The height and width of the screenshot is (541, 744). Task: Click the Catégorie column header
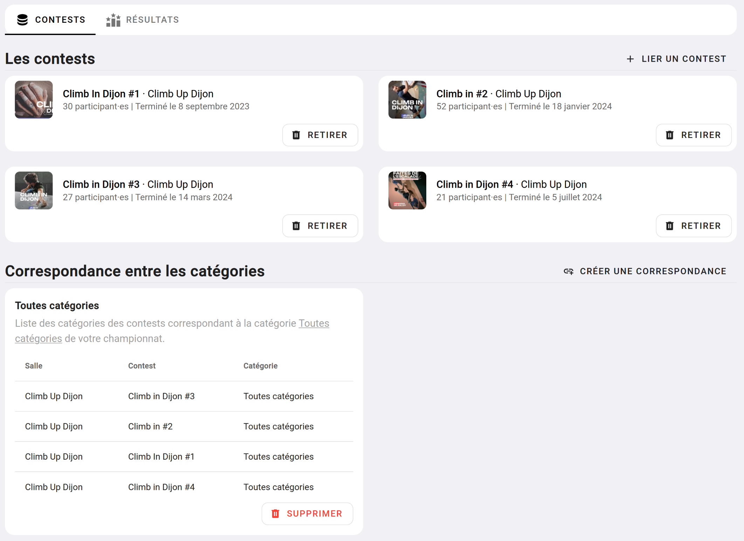tap(260, 366)
